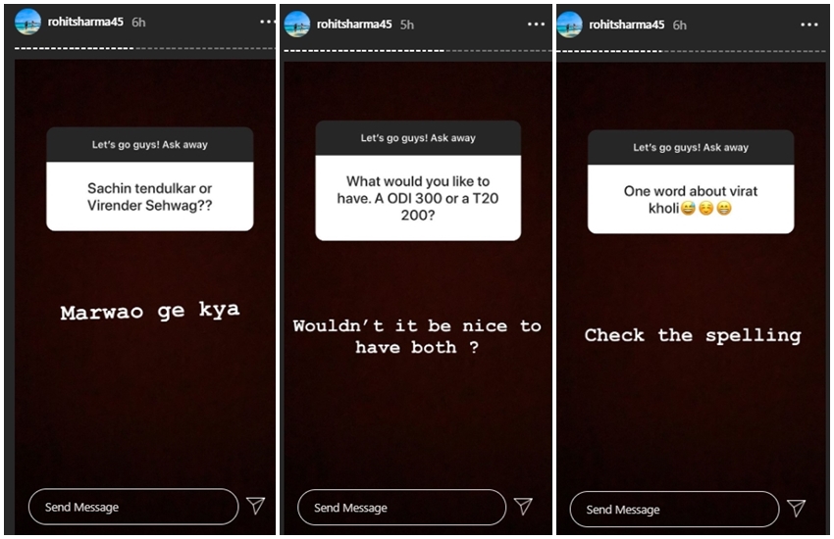The height and width of the screenshot is (539, 834).
Task: Click Send Message field in the Virat story
Action: click(x=674, y=510)
